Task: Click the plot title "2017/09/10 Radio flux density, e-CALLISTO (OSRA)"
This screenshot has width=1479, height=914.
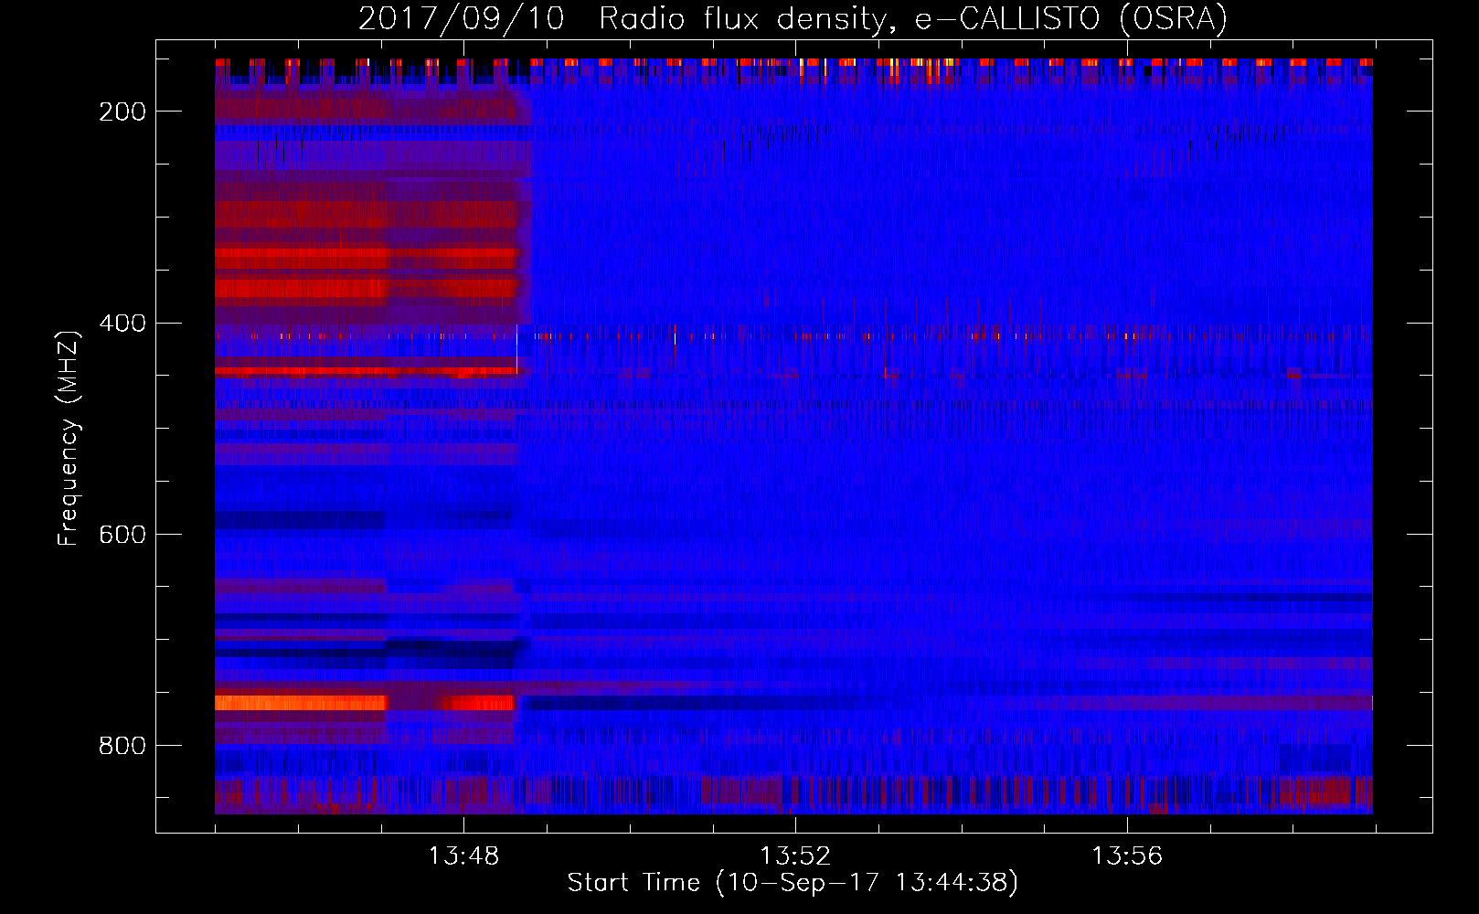Action: pos(793,19)
